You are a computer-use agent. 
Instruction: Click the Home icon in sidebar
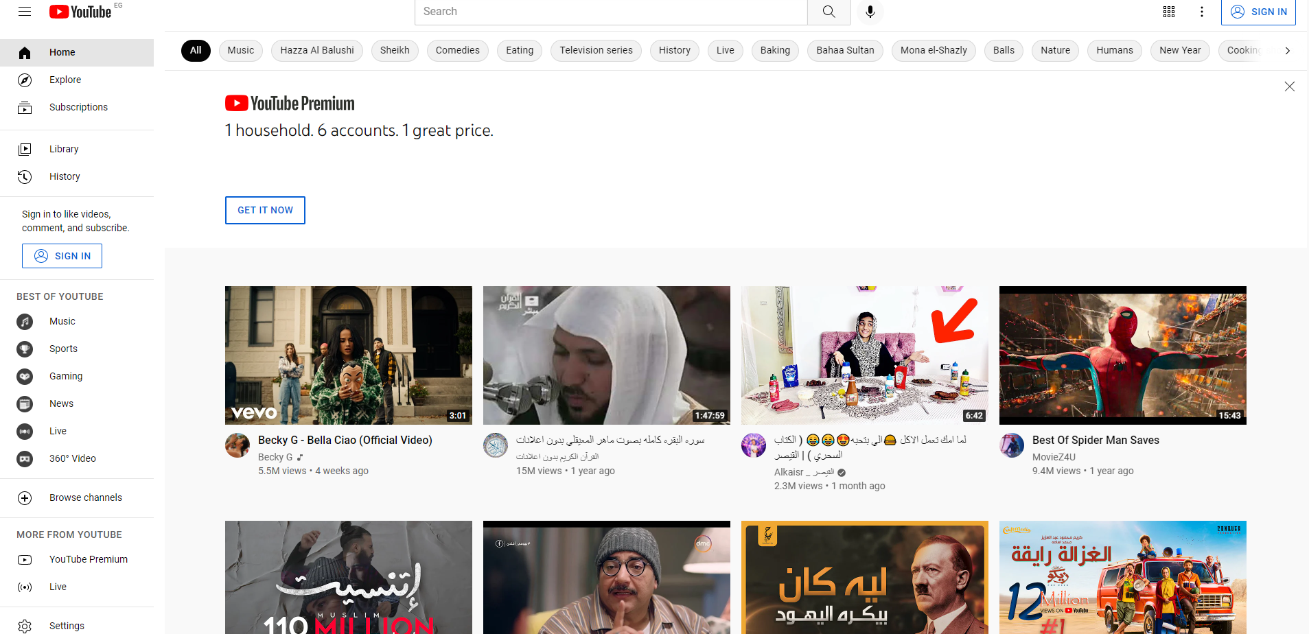(25, 53)
